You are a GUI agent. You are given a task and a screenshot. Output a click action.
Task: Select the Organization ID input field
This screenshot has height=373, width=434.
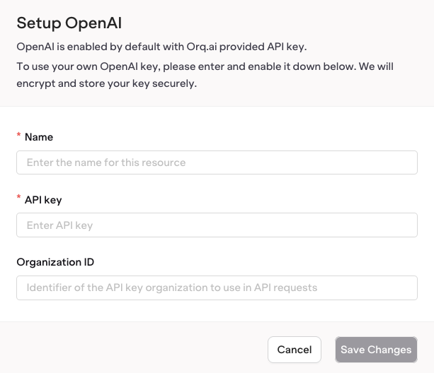point(217,288)
